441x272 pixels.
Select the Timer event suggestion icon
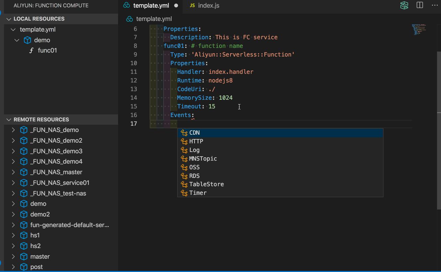tap(184, 193)
